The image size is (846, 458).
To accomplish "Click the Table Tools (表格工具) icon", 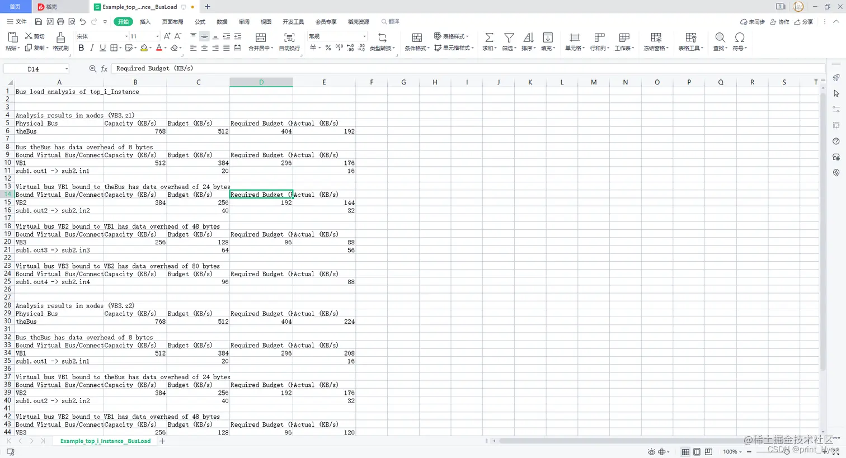I will coord(691,37).
